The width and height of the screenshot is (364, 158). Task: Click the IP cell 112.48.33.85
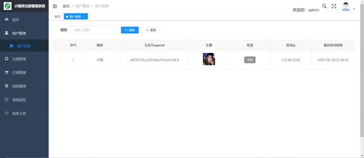pyautogui.click(x=291, y=60)
